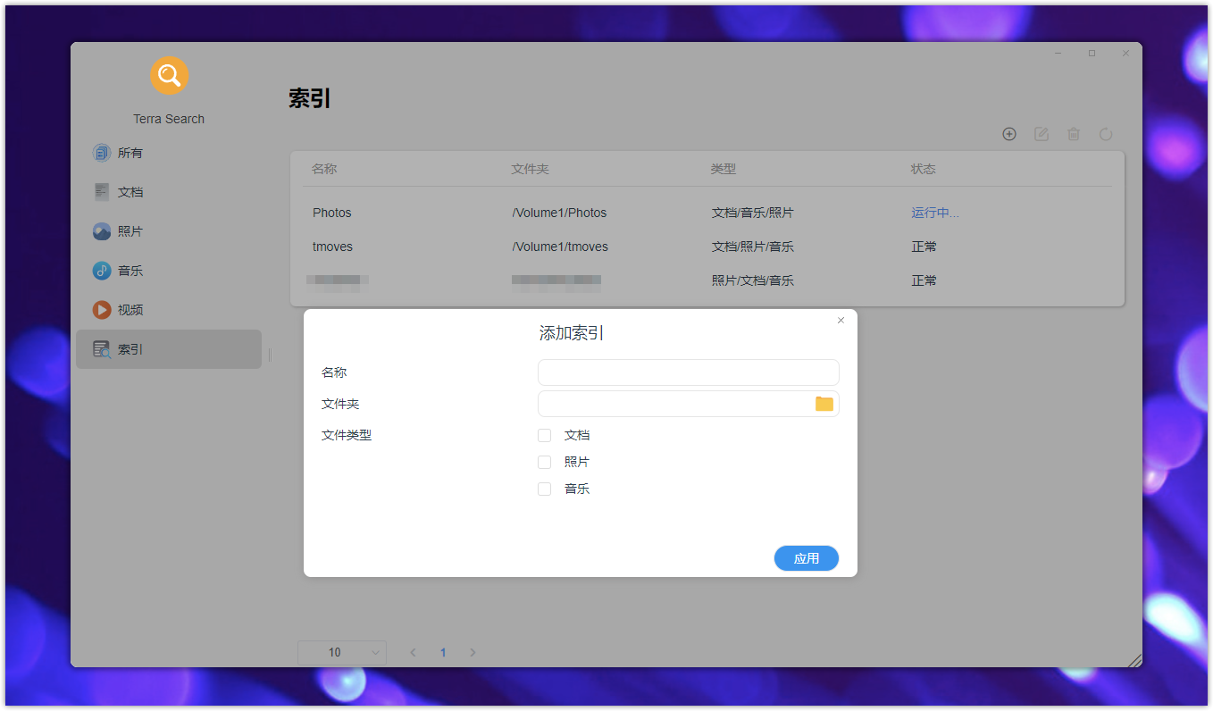The width and height of the screenshot is (1213, 711).
Task: Maximize the Terra Search window
Action: pos(1092,54)
